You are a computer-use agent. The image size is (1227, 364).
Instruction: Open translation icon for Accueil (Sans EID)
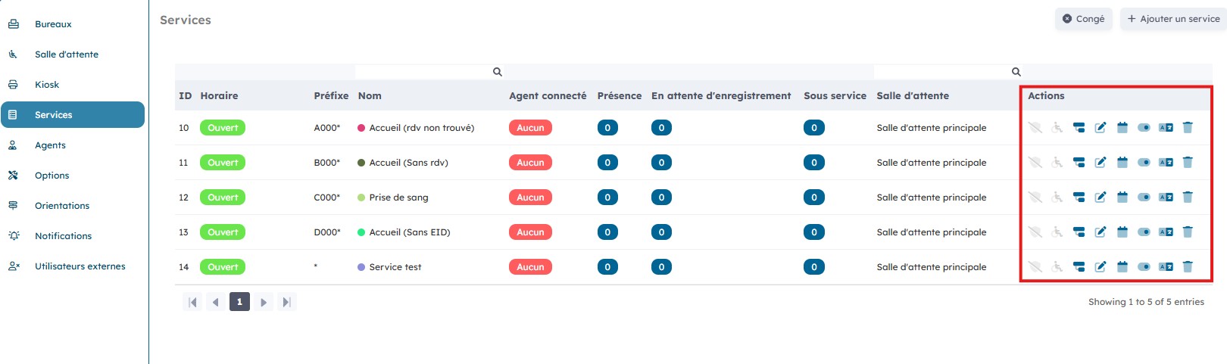(1166, 232)
